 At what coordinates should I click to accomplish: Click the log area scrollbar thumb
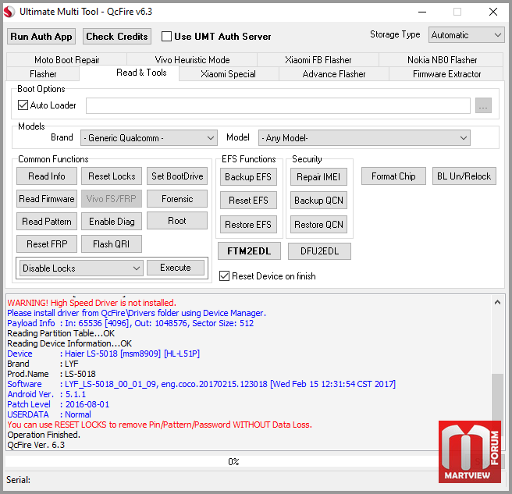(497, 396)
